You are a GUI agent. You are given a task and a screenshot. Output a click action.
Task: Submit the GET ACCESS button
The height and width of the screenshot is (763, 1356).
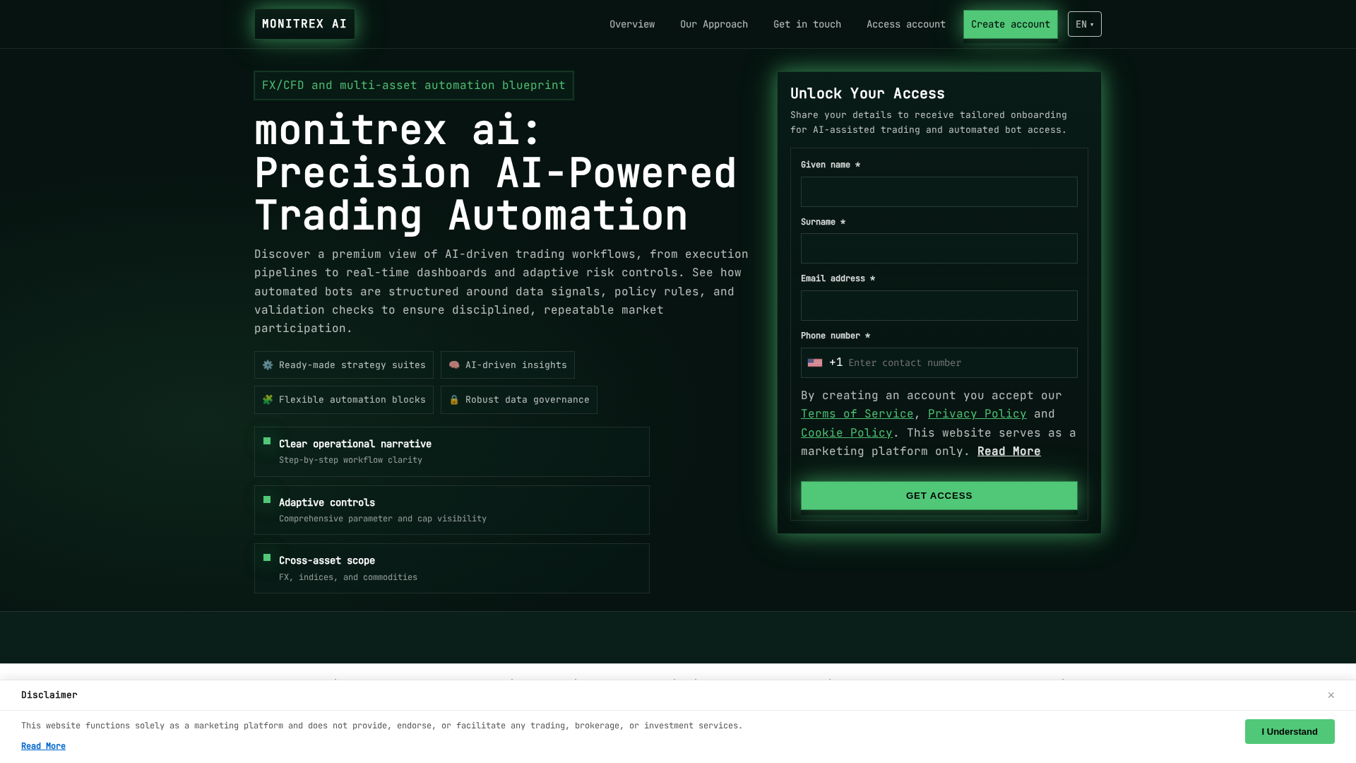[x=939, y=496]
